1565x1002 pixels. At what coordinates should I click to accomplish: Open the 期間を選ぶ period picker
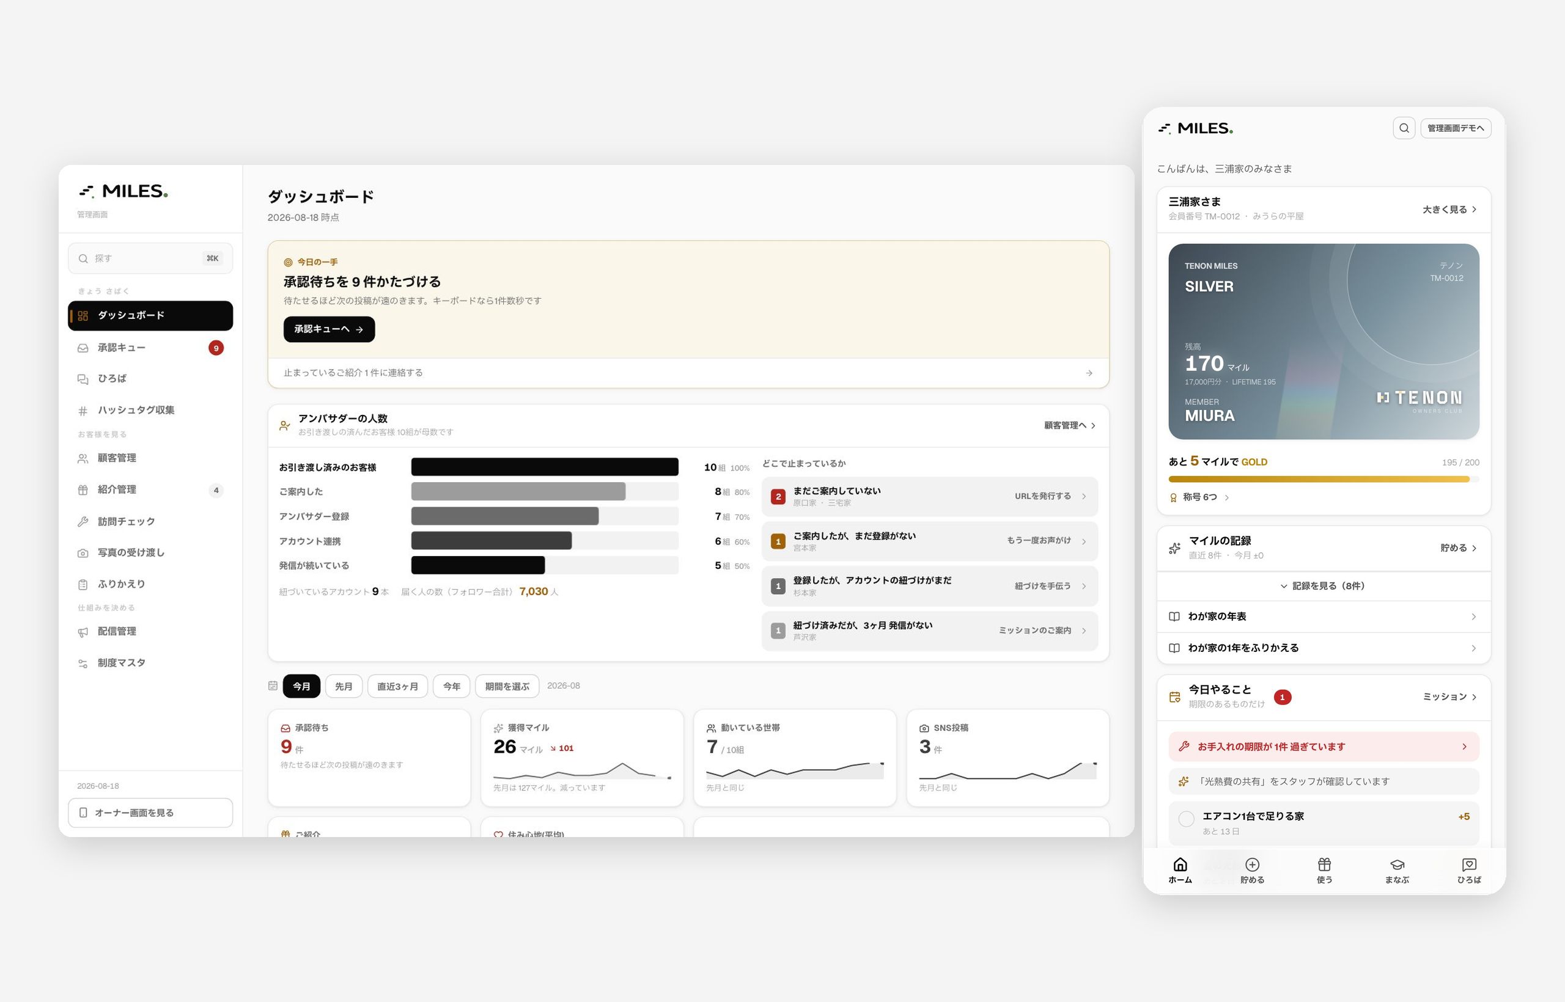pyautogui.click(x=507, y=686)
